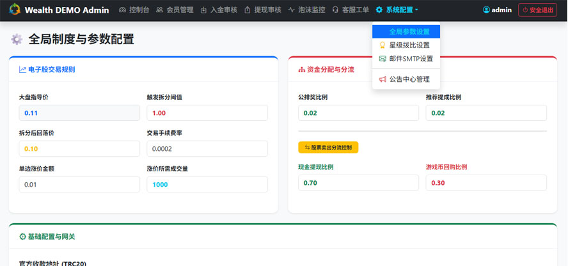The width and height of the screenshot is (568, 266).
Task: Click the 电子股交易规则 card title
Action: [x=51, y=70]
